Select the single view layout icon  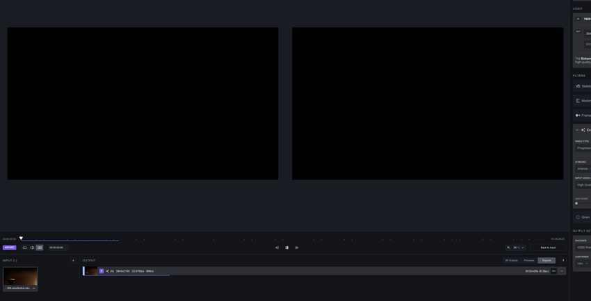(x=24, y=247)
